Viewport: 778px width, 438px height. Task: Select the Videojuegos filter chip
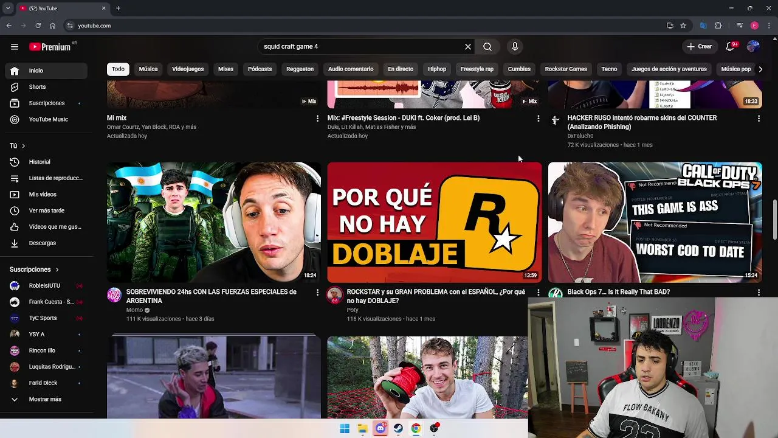click(x=188, y=69)
